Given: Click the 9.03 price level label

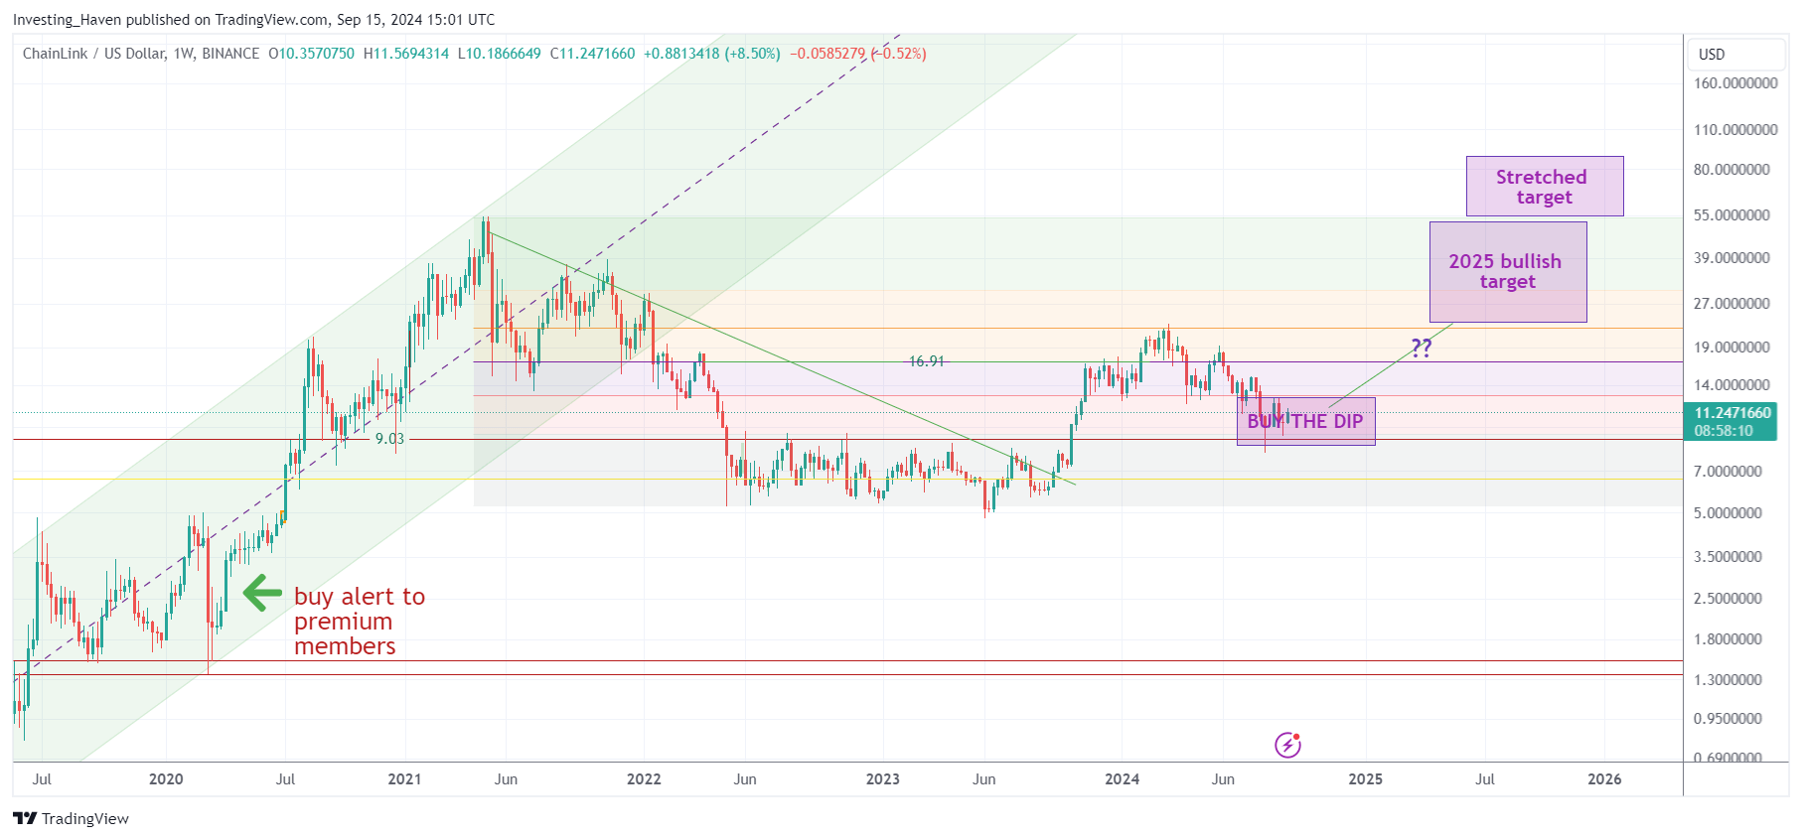Looking at the screenshot, I should 389,439.
